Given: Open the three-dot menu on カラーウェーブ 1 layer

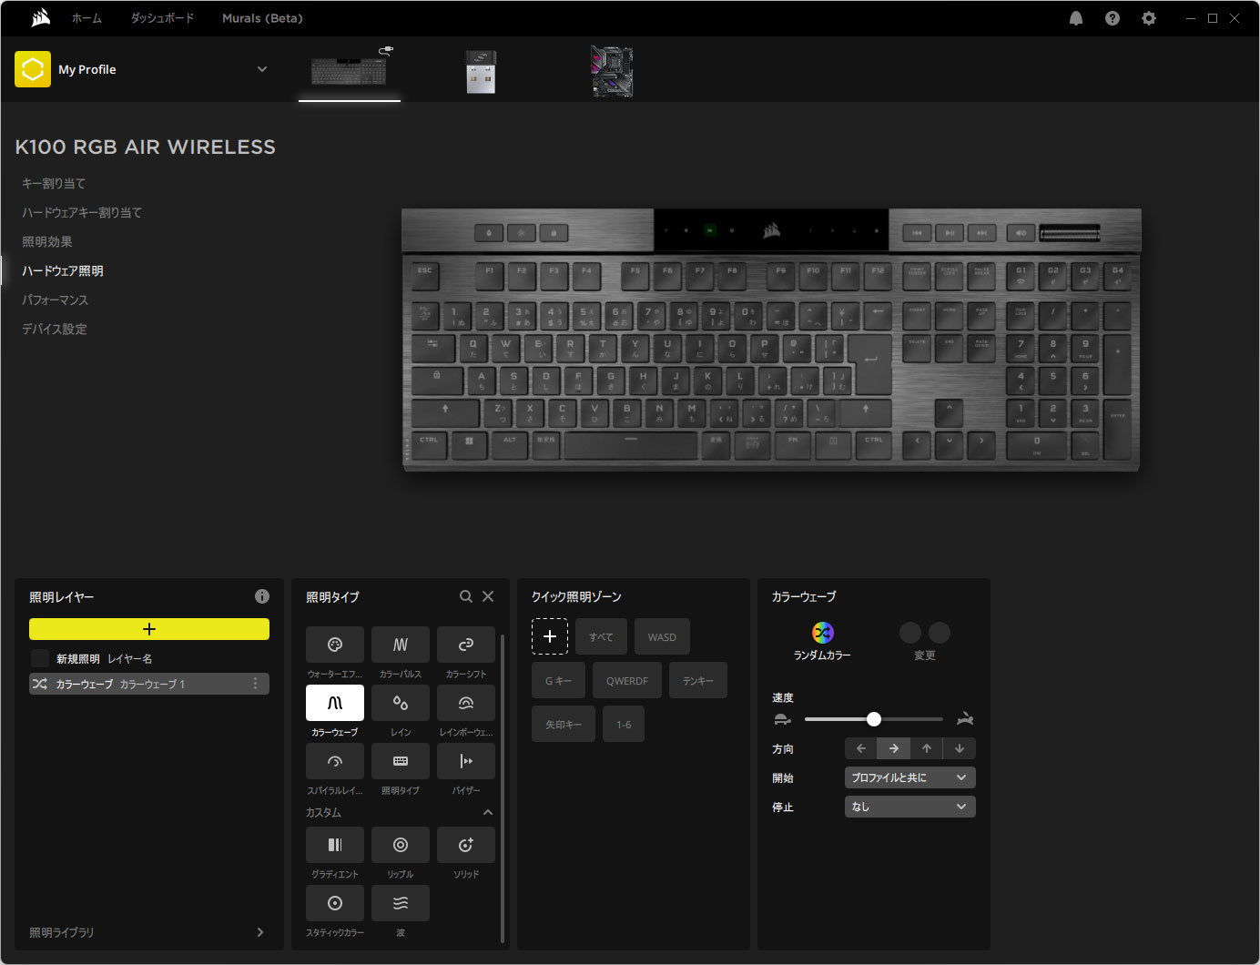Looking at the screenshot, I should tap(255, 684).
